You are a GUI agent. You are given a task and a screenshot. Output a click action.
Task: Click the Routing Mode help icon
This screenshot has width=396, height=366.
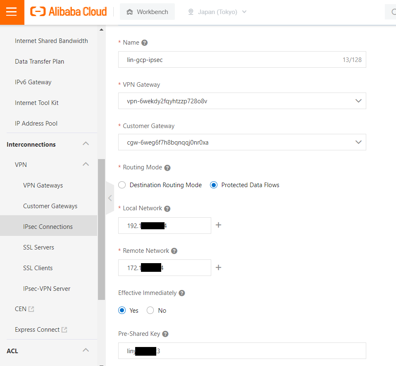tap(167, 168)
